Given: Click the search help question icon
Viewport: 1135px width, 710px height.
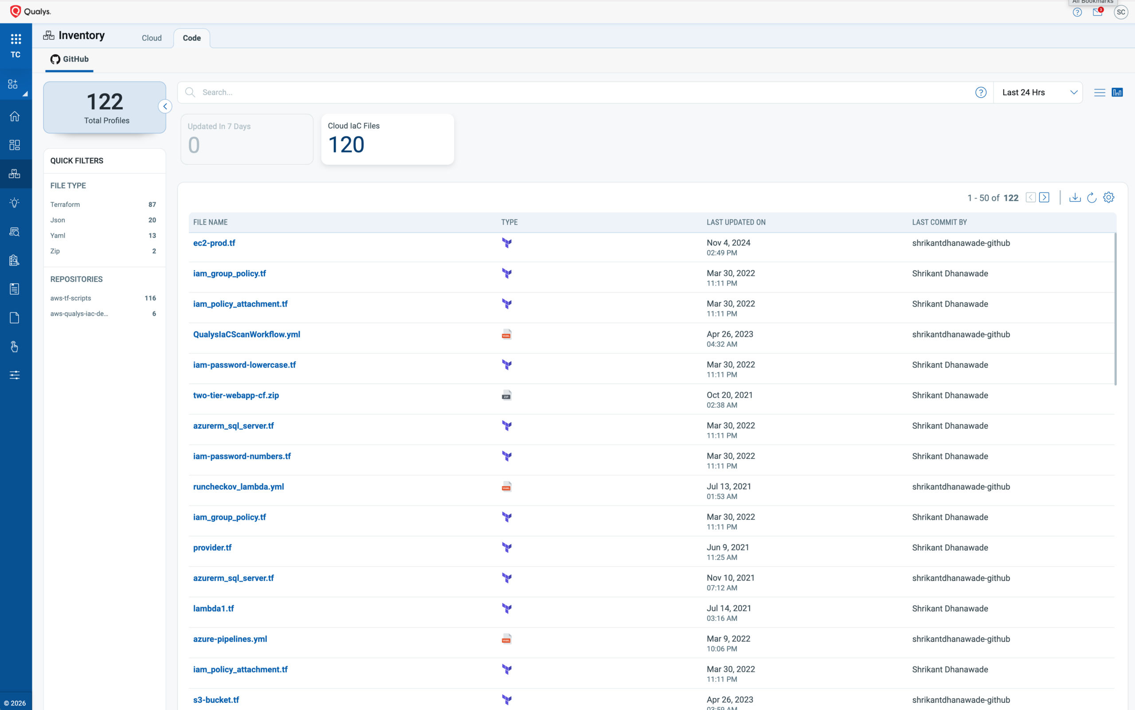Looking at the screenshot, I should (x=980, y=93).
